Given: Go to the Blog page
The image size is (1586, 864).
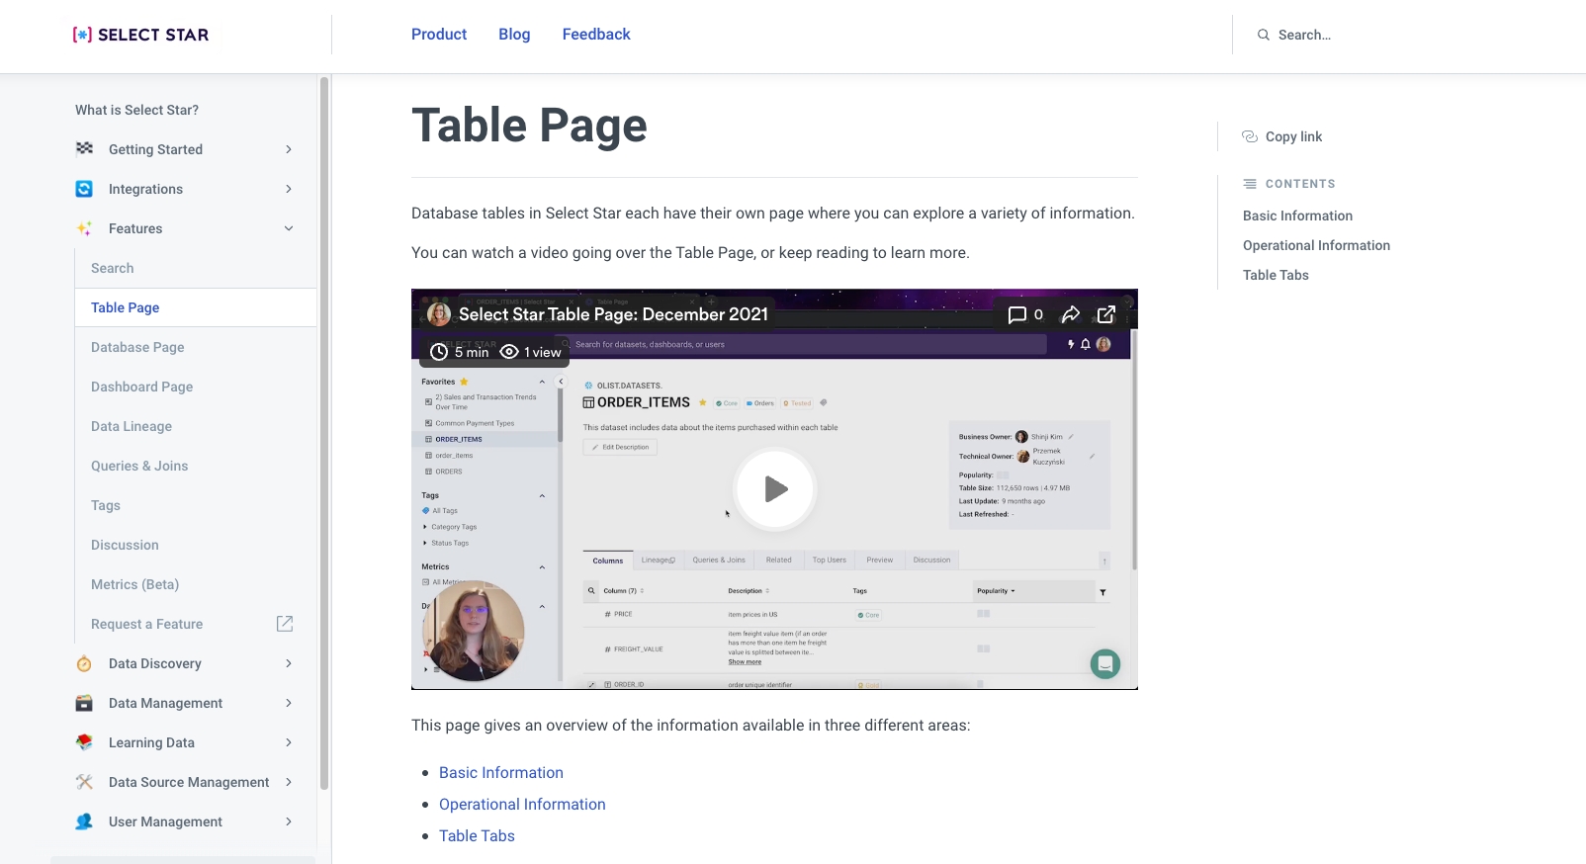Looking at the screenshot, I should click(514, 35).
